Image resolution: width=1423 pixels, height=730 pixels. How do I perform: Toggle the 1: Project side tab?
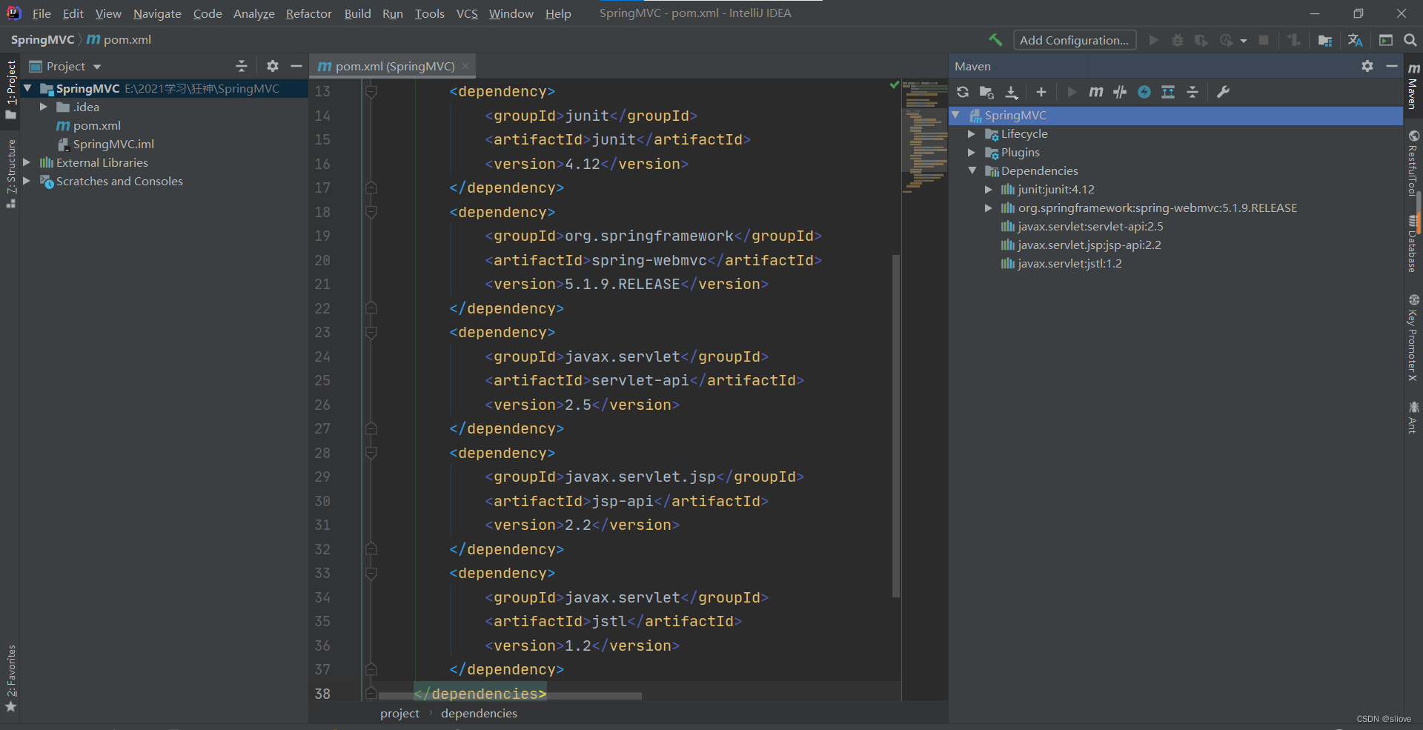click(10, 90)
